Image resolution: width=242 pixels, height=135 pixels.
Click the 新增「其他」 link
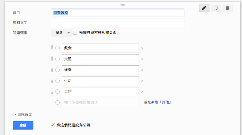pos(163,102)
